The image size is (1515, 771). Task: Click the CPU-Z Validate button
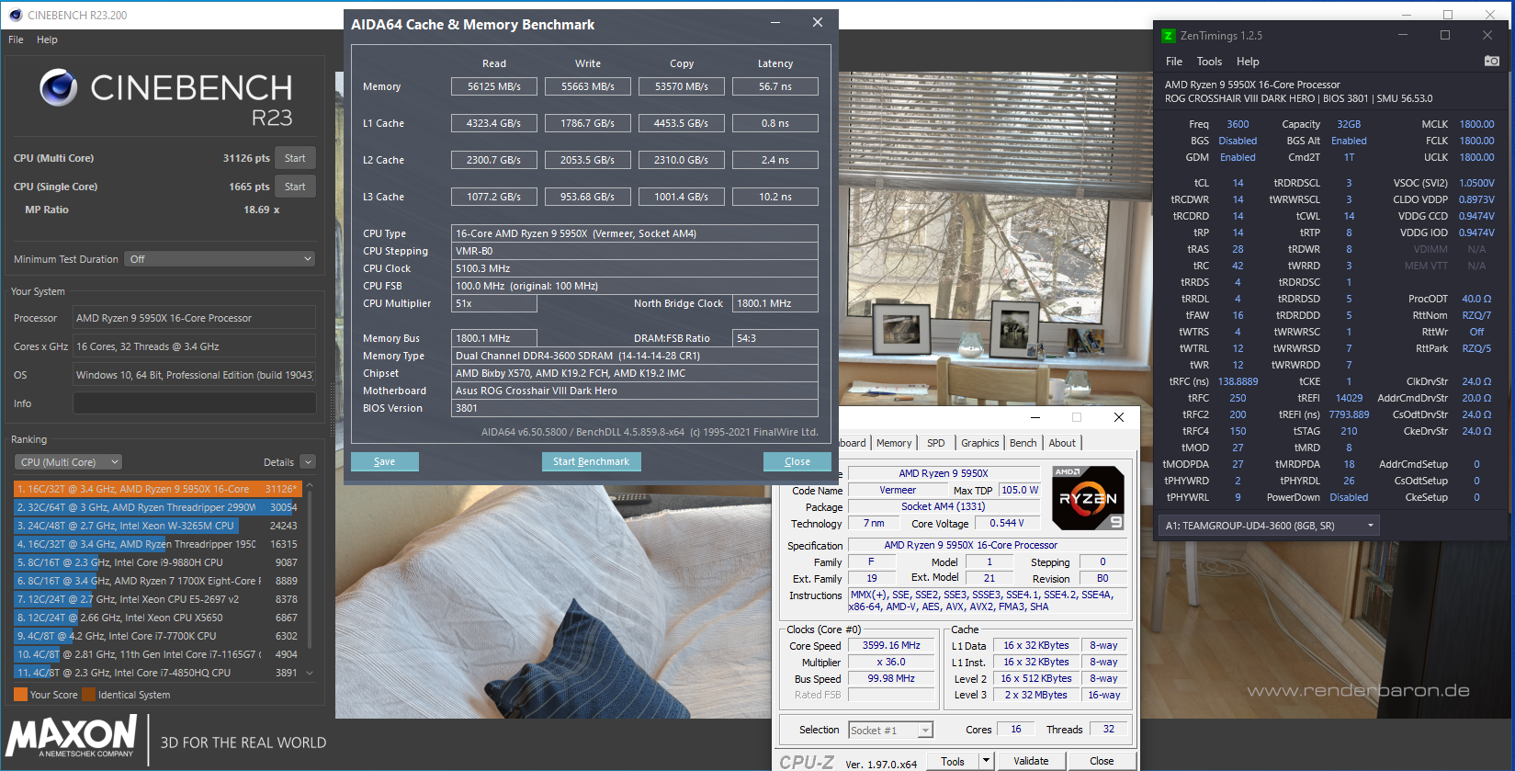(1031, 761)
